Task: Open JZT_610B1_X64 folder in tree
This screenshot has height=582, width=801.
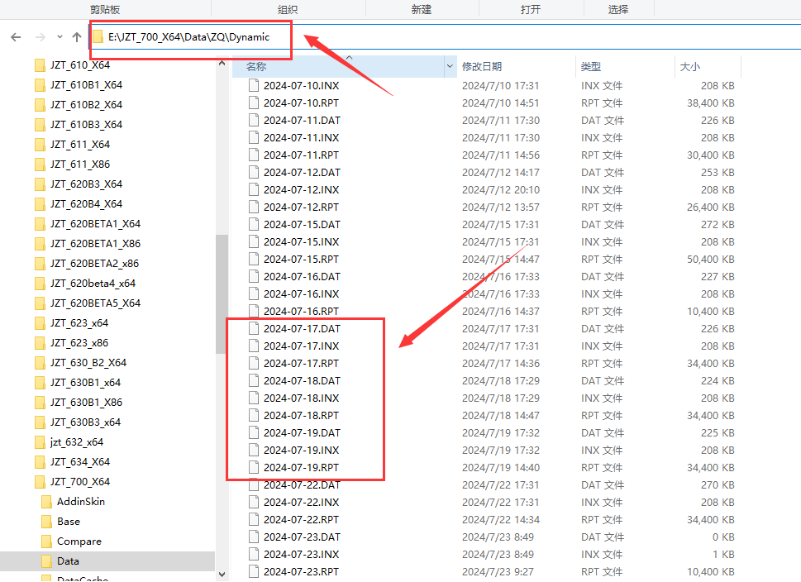Action: [86, 85]
